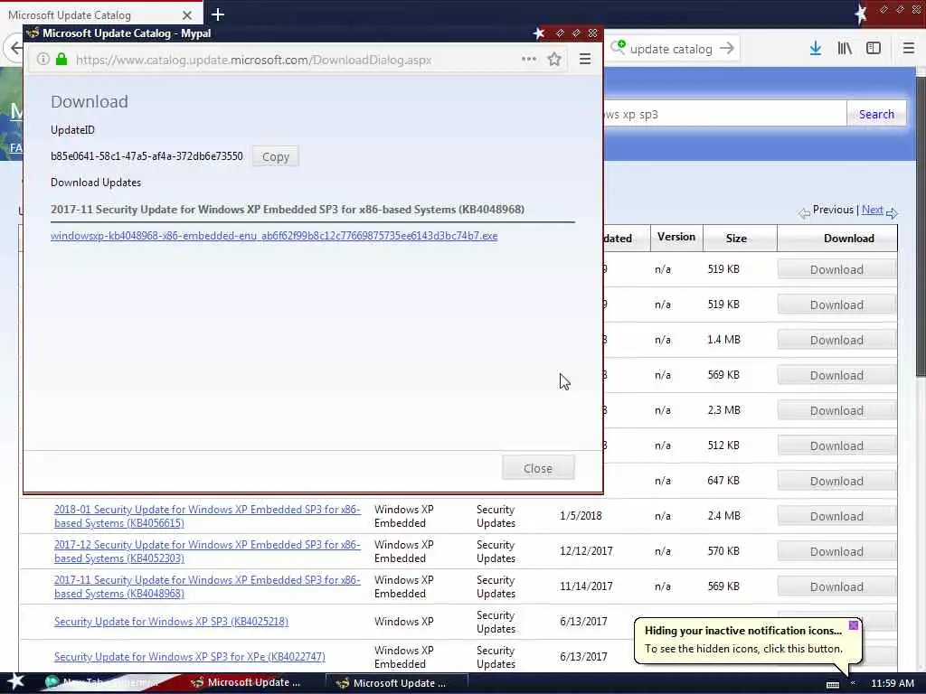Select the Microsoft Update Catalog browser tab
This screenshot has width=926, height=694.
point(100,14)
